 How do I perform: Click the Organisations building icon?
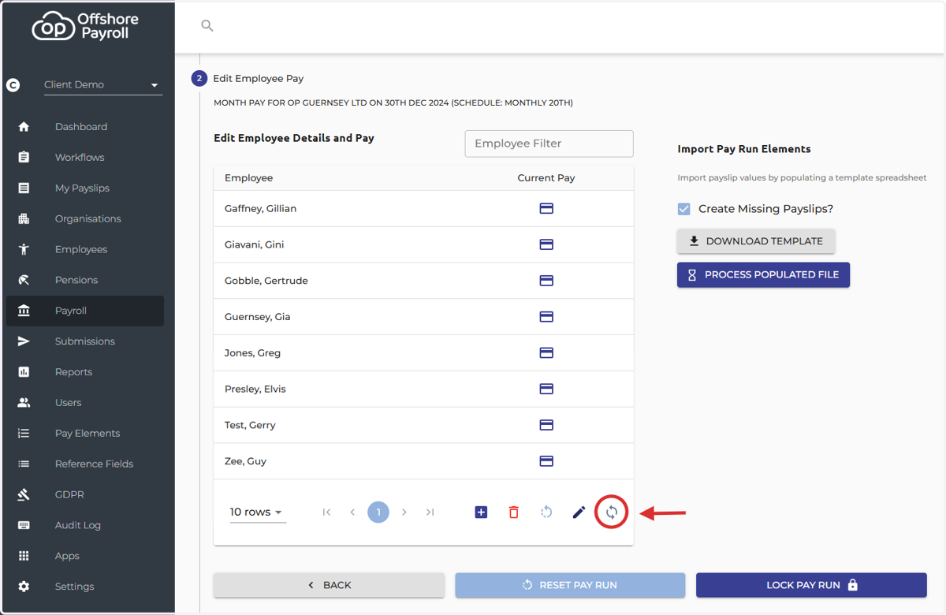[24, 218]
